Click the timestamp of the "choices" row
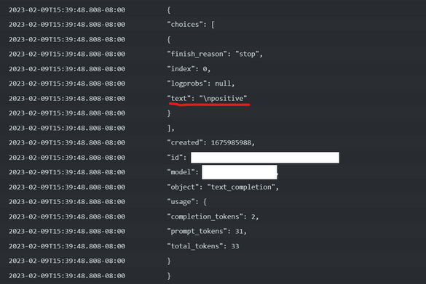426x284 pixels. 67,25
